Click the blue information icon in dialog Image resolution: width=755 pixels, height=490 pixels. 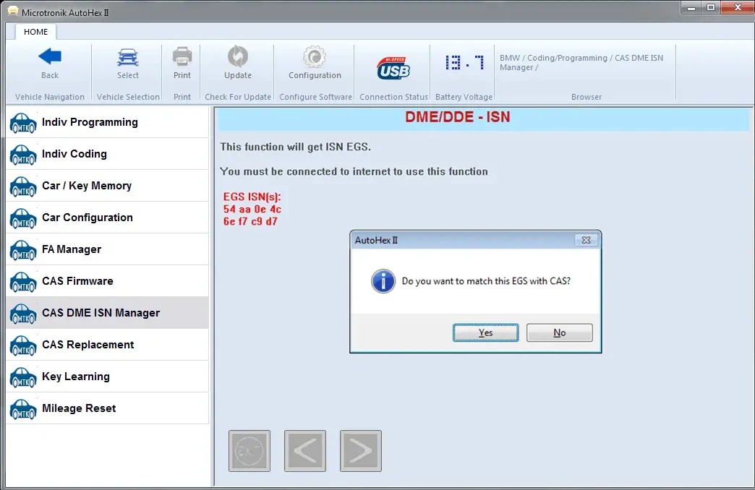coord(383,281)
